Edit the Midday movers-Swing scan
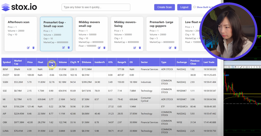261x136 pixels. (x=135, y=48)
